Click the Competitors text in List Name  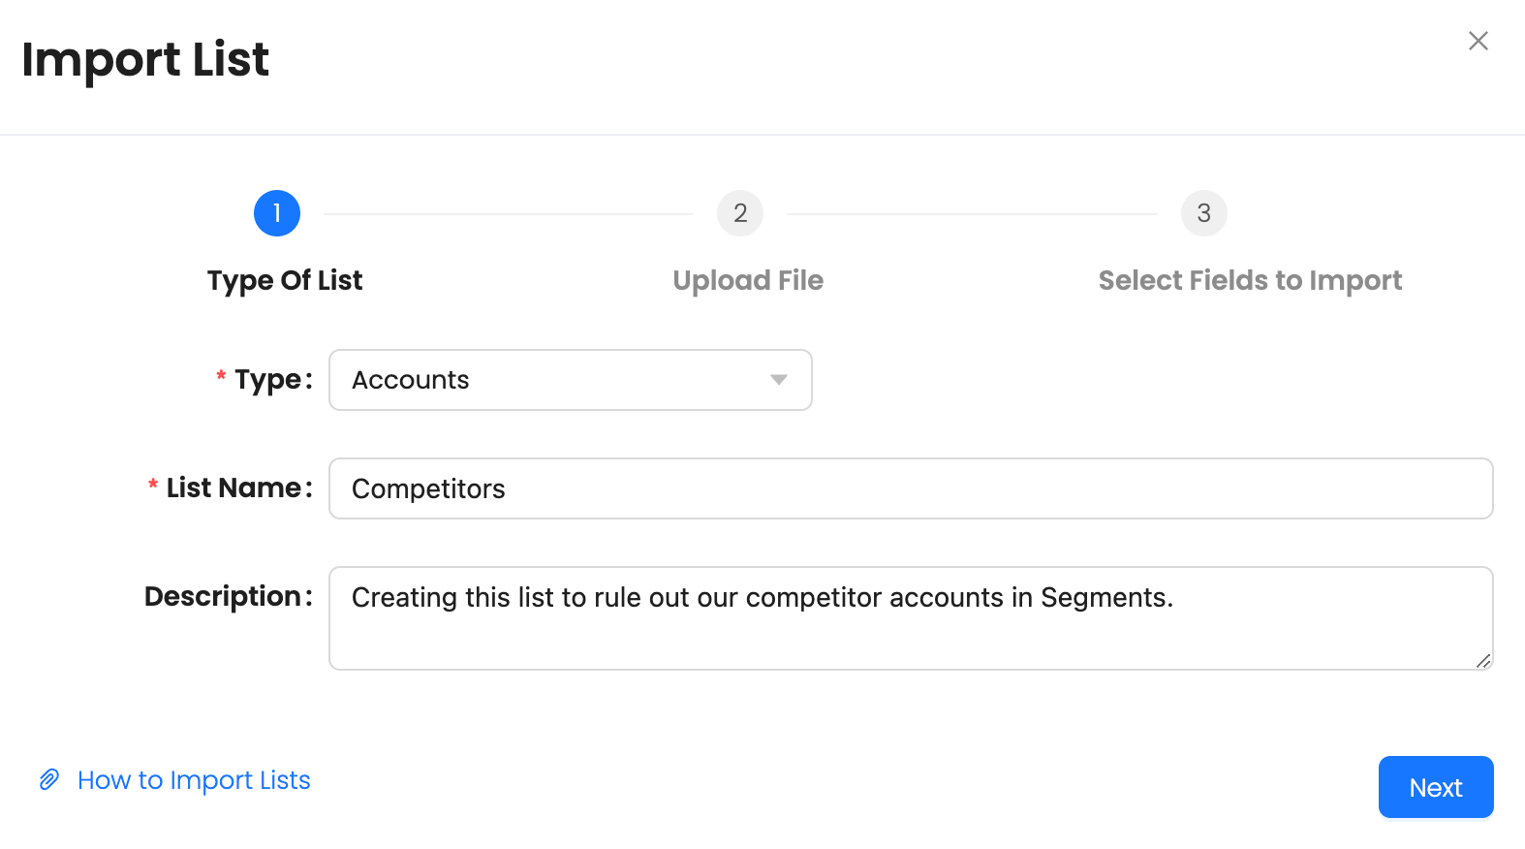point(428,488)
